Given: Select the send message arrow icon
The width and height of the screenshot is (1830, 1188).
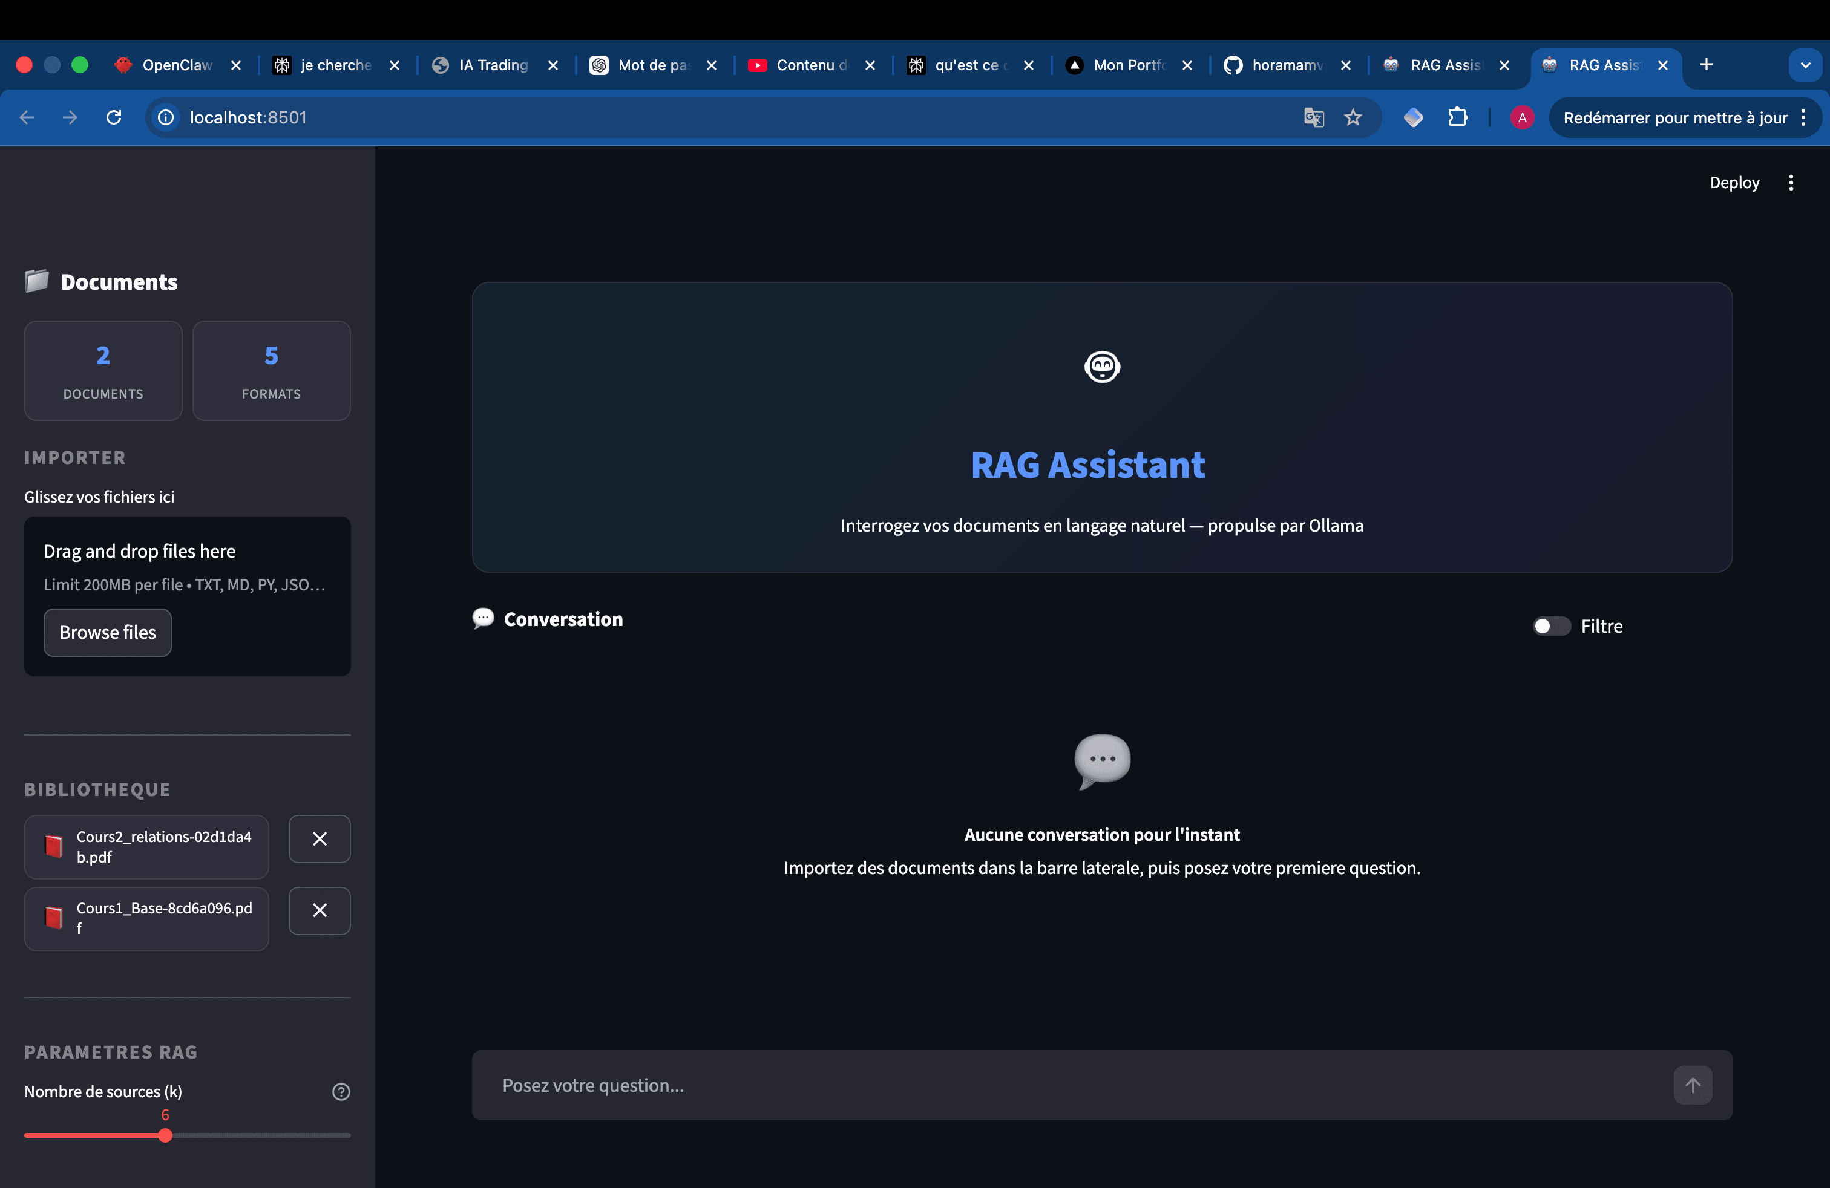Looking at the screenshot, I should click(1693, 1085).
